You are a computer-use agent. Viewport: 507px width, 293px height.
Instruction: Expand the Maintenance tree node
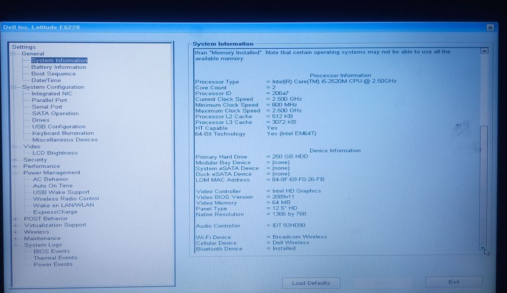tap(16, 239)
